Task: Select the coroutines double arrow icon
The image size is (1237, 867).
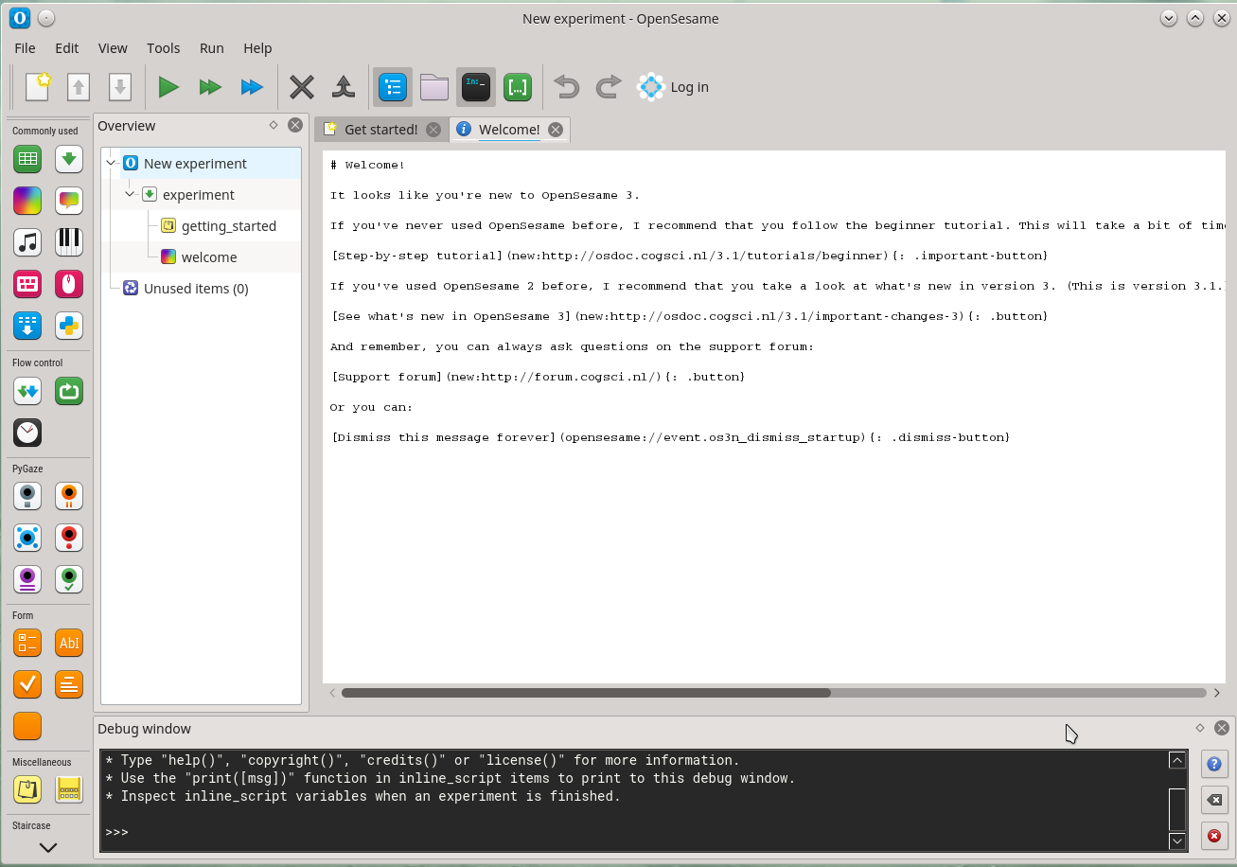Action: (27, 391)
